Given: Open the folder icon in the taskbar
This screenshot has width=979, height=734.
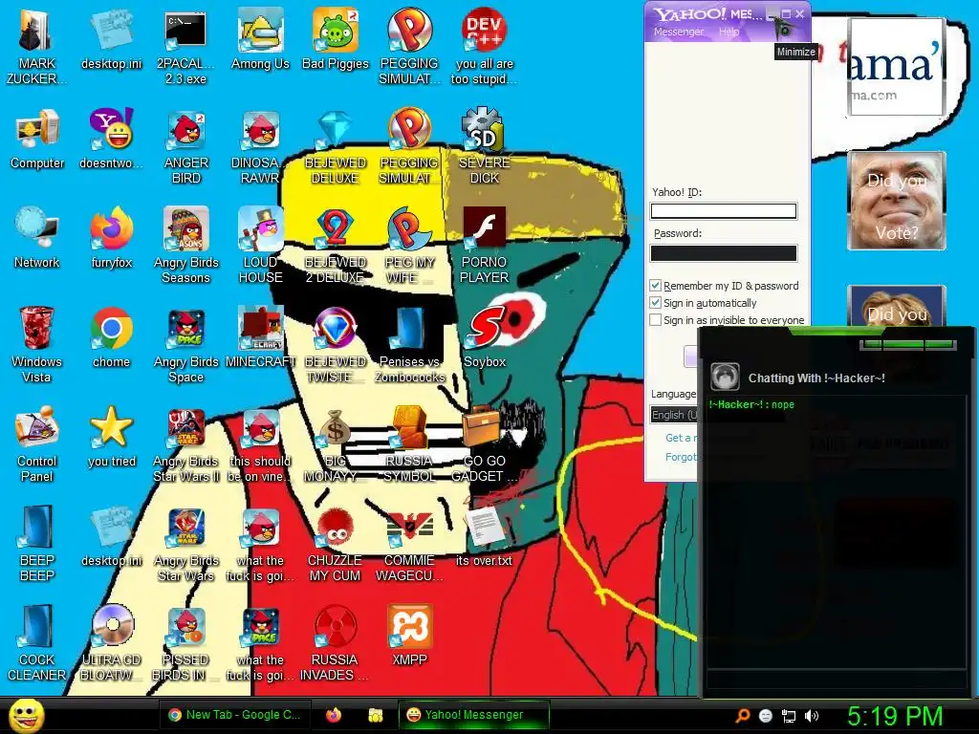Looking at the screenshot, I should 375,715.
